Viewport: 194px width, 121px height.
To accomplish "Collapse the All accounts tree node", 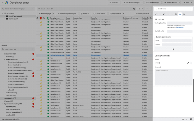I will [2, 13].
